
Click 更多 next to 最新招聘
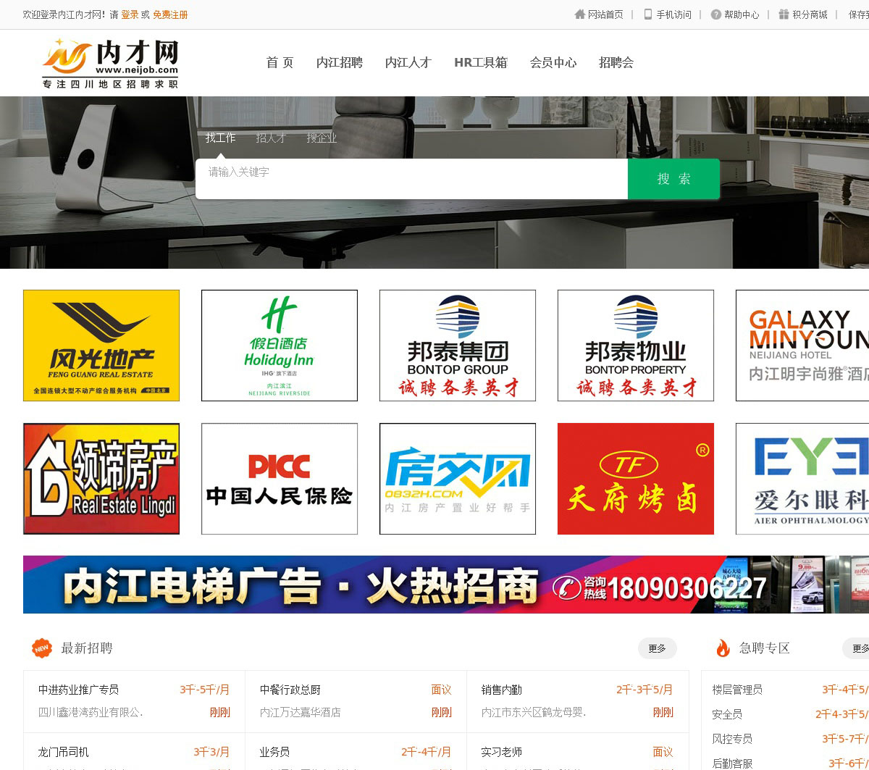(657, 648)
